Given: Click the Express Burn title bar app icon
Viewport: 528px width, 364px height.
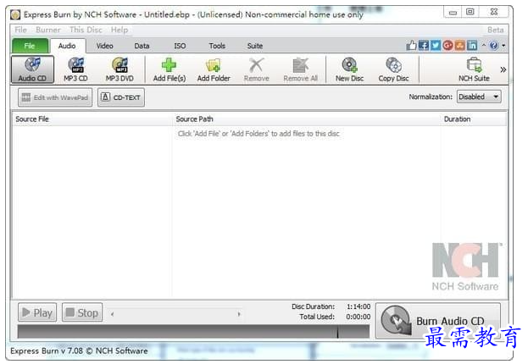Looking at the screenshot, I should 15,14.
